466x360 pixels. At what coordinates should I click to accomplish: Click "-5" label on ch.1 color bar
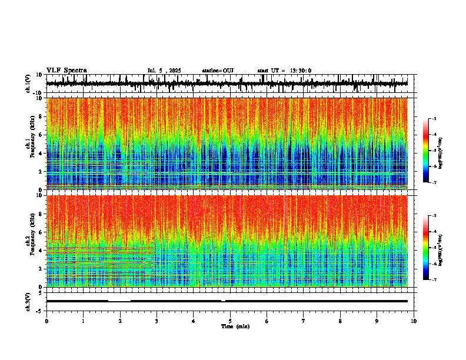(434, 151)
